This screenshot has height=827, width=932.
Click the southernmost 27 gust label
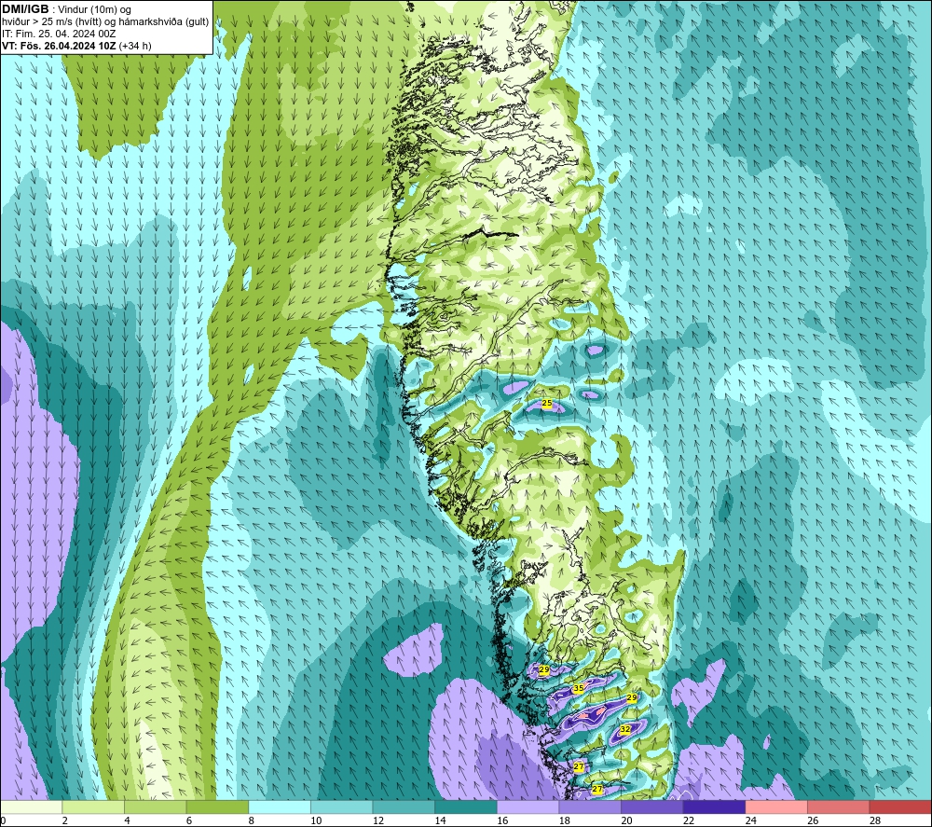click(x=597, y=789)
